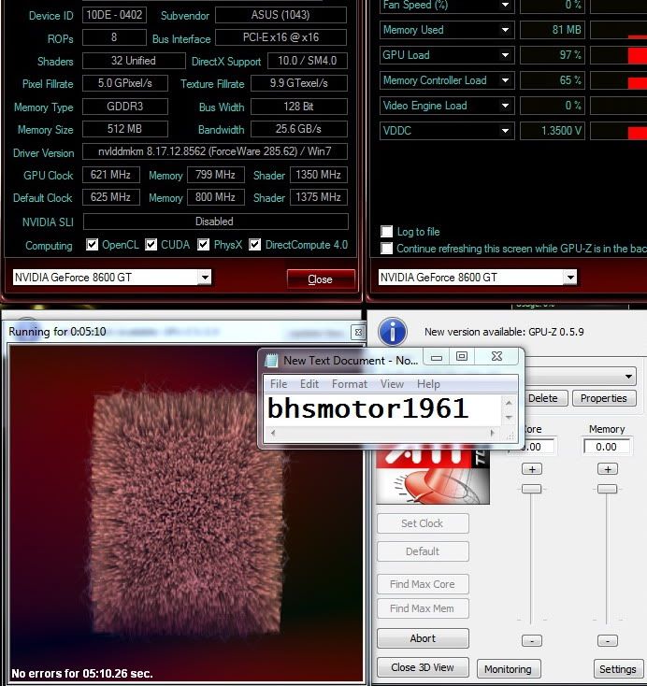
Task: Click 'New version available: GPU-Z 0.5.9' text
Action: pos(504,332)
